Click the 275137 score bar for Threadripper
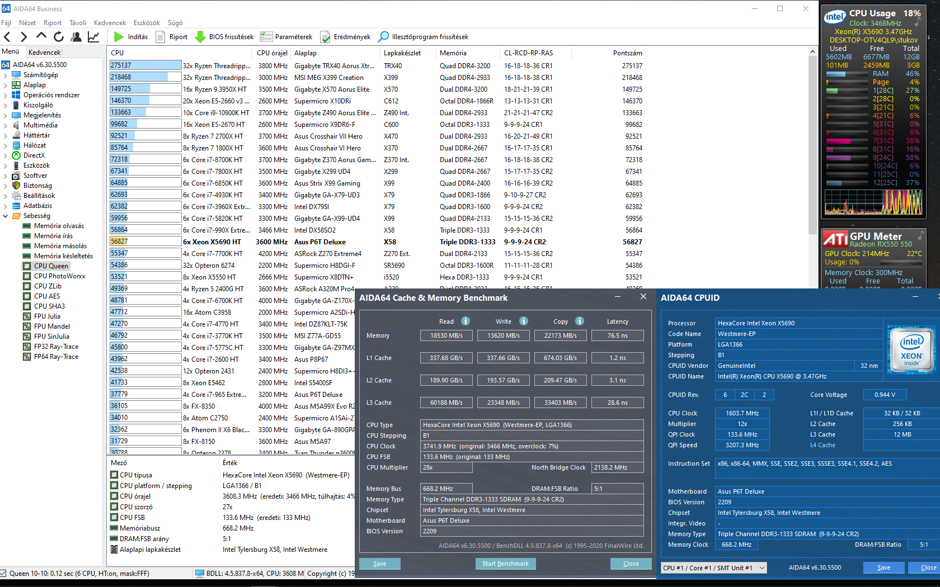Viewport: 940px width, 587px height. coord(145,65)
